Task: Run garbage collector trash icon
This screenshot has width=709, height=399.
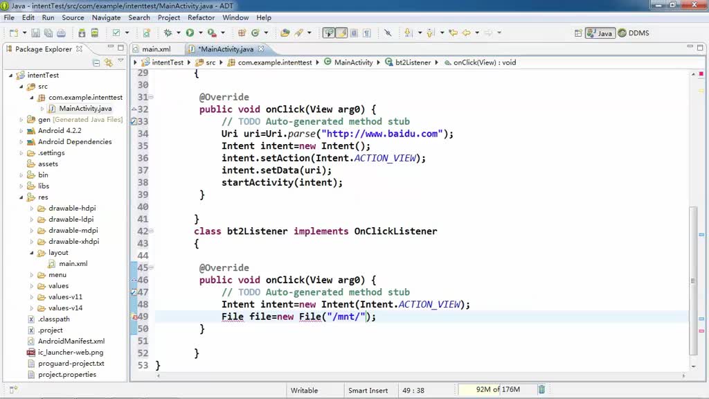Action: pyautogui.click(x=541, y=389)
